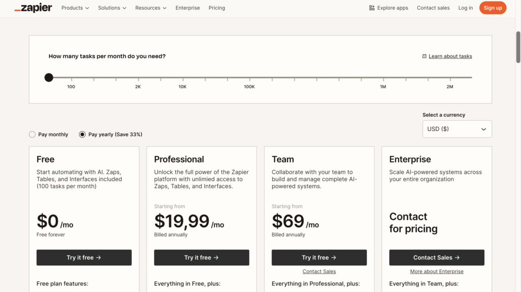Open the Enterprise nav item

click(188, 8)
